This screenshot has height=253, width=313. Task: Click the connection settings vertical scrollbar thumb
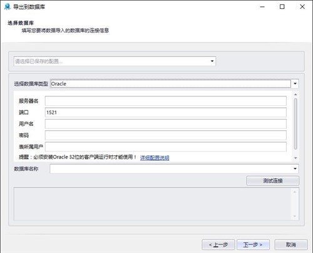click(x=295, y=124)
